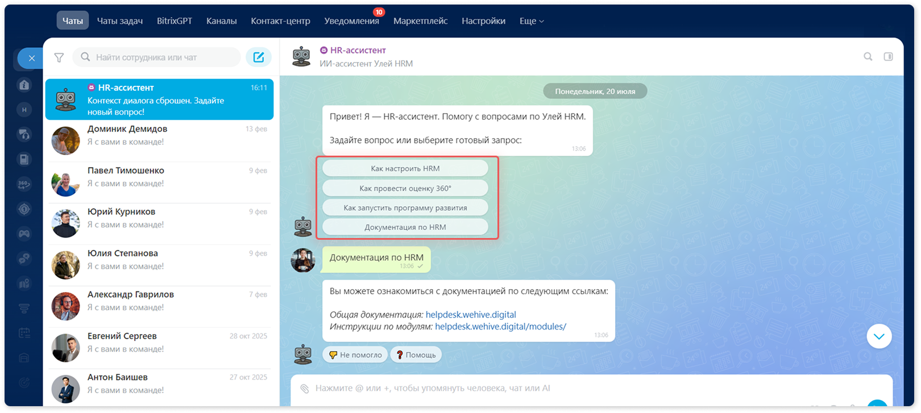Click the search icon in chat header
Viewport: 921px width, 413px height.
pos(868,57)
